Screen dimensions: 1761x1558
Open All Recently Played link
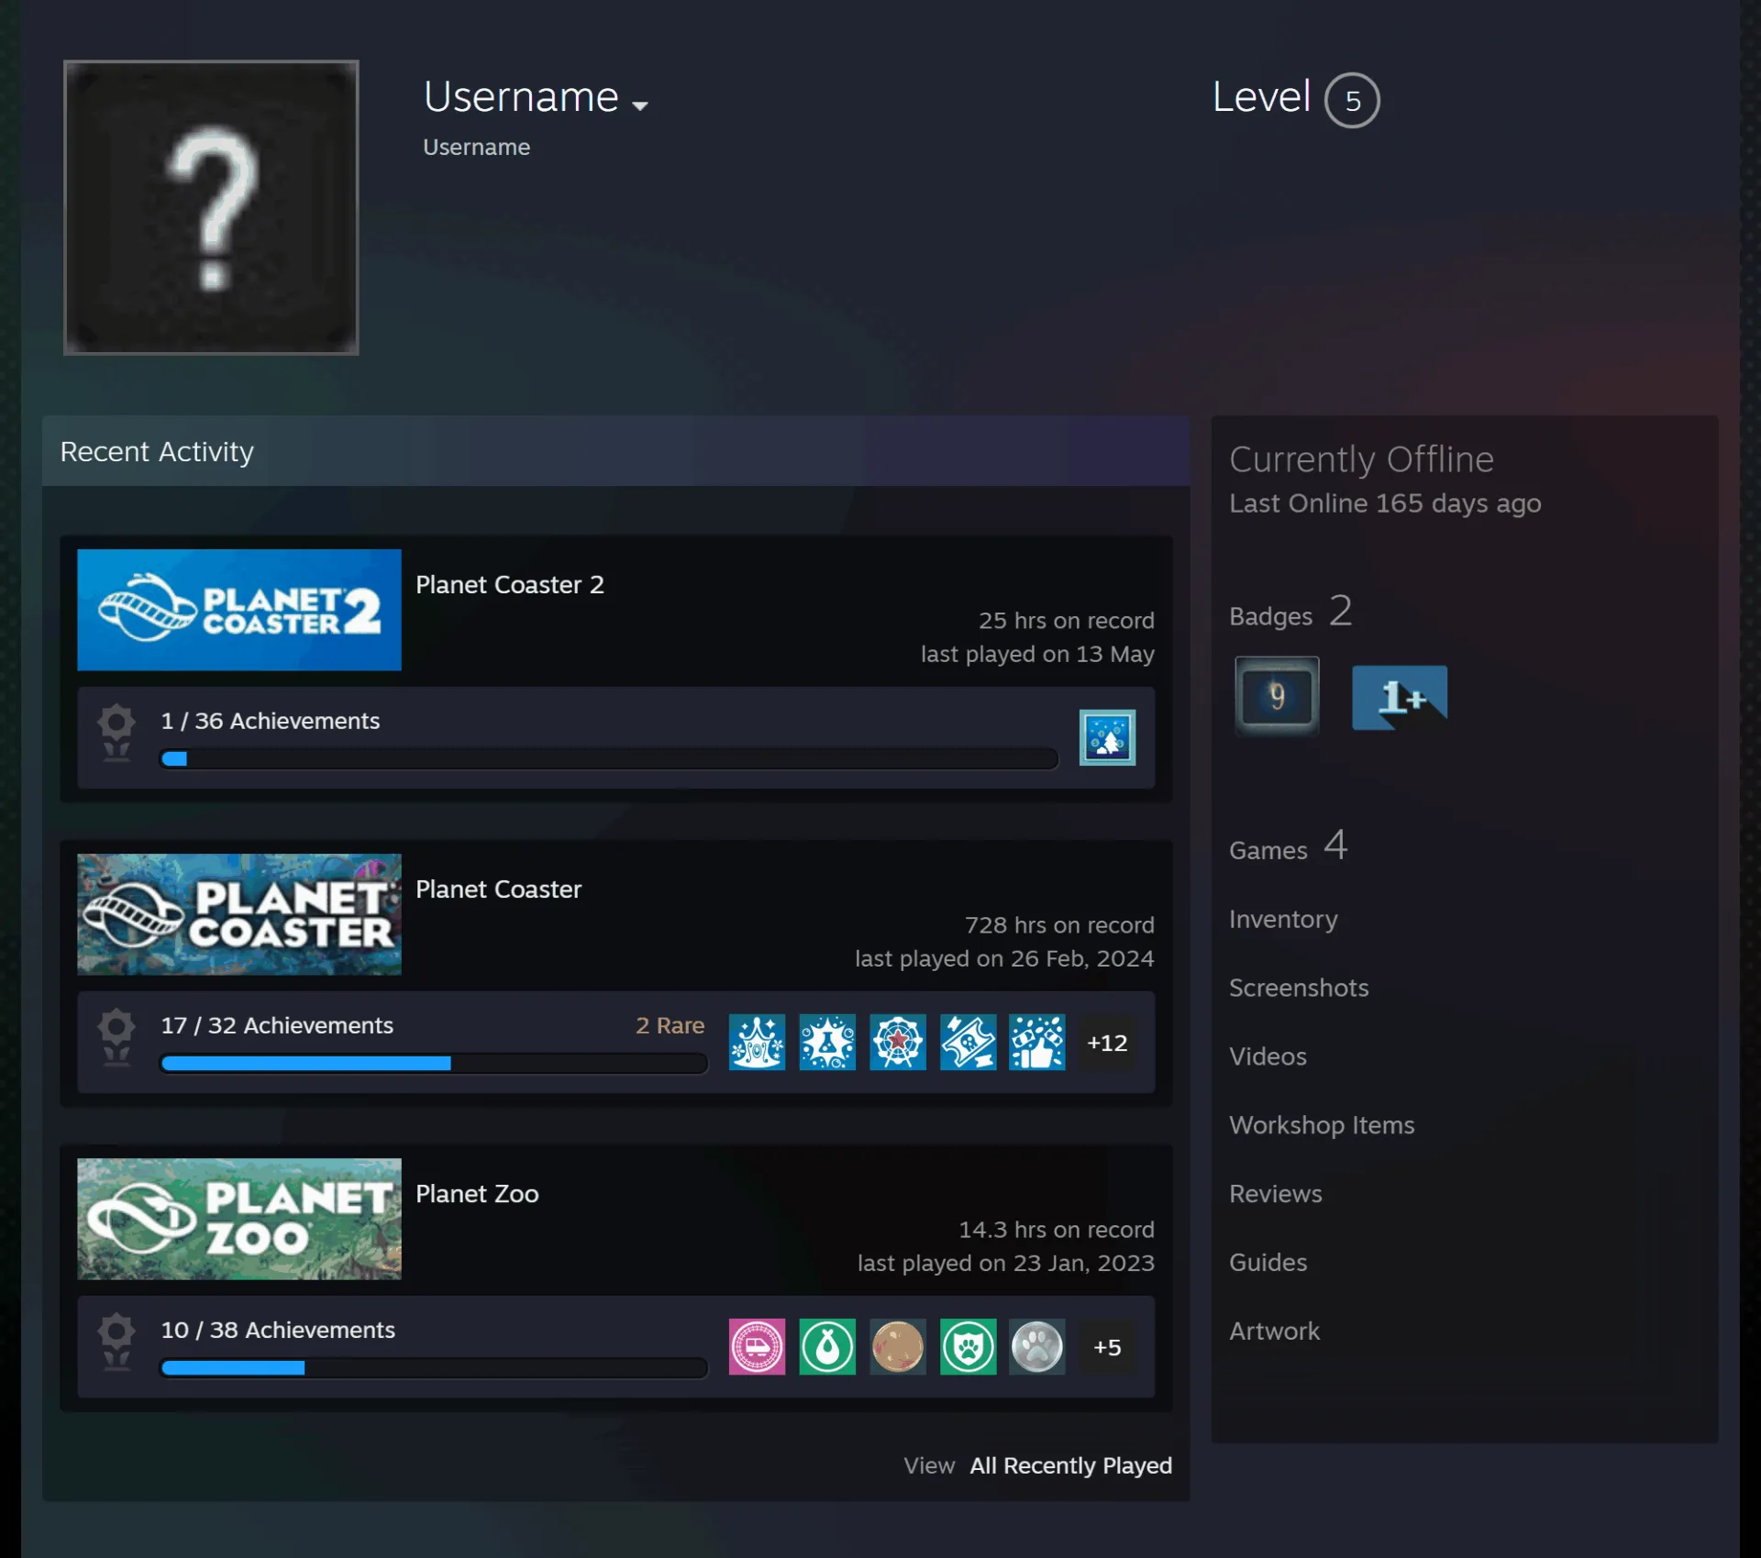click(x=1070, y=1465)
